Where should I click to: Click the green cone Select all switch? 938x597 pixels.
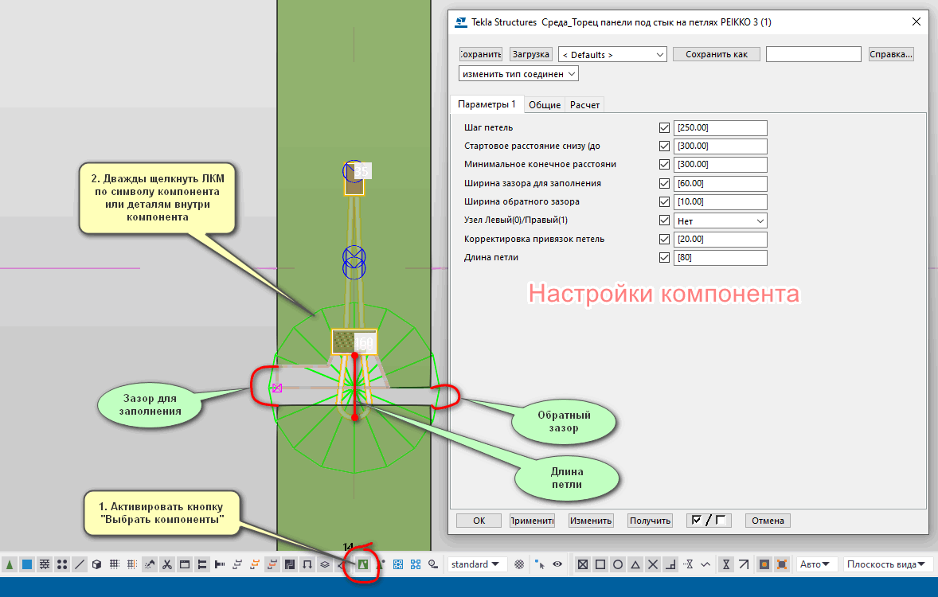(x=10, y=564)
